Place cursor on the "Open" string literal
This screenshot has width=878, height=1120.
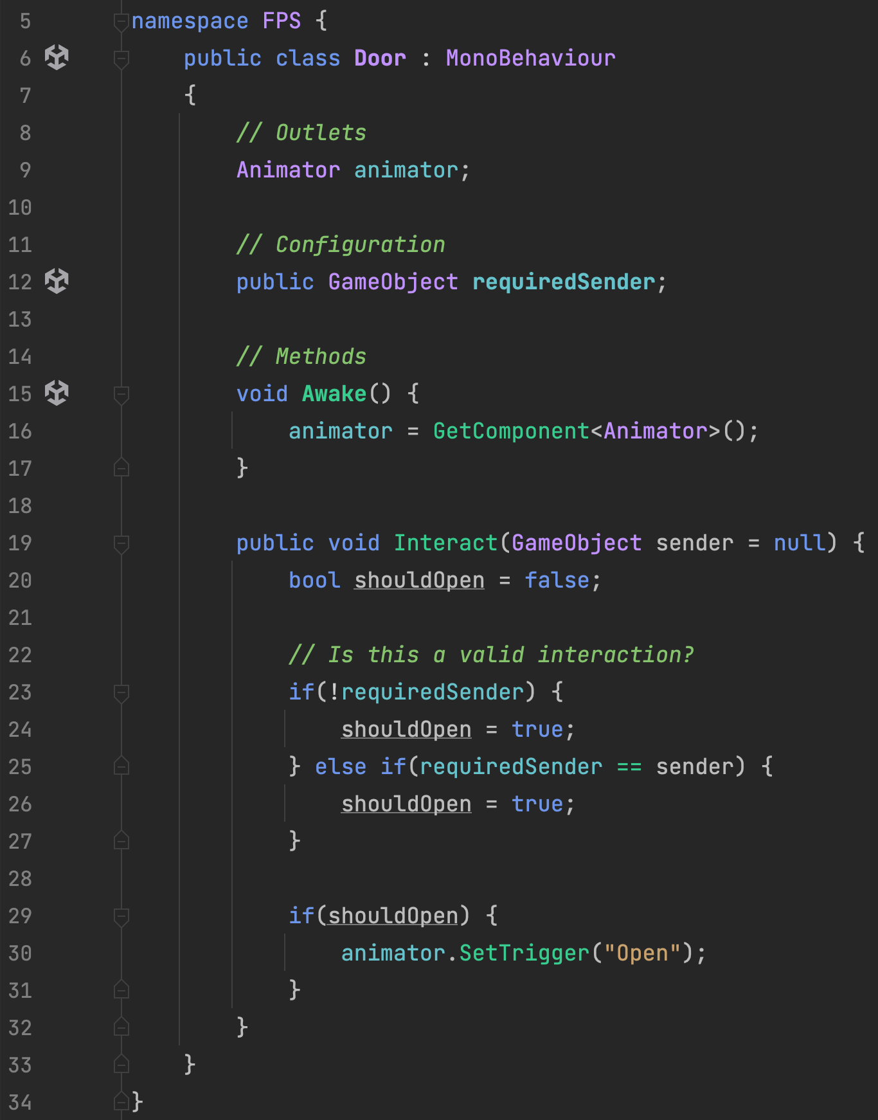(642, 953)
